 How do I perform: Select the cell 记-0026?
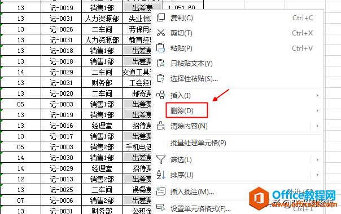click(61, 29)
